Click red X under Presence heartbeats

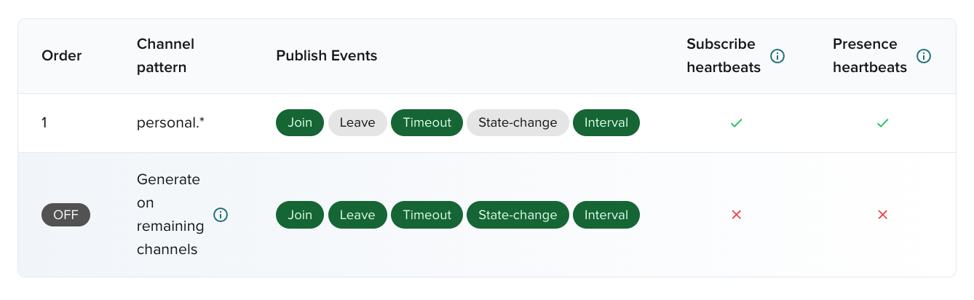[x=882, y=215]
